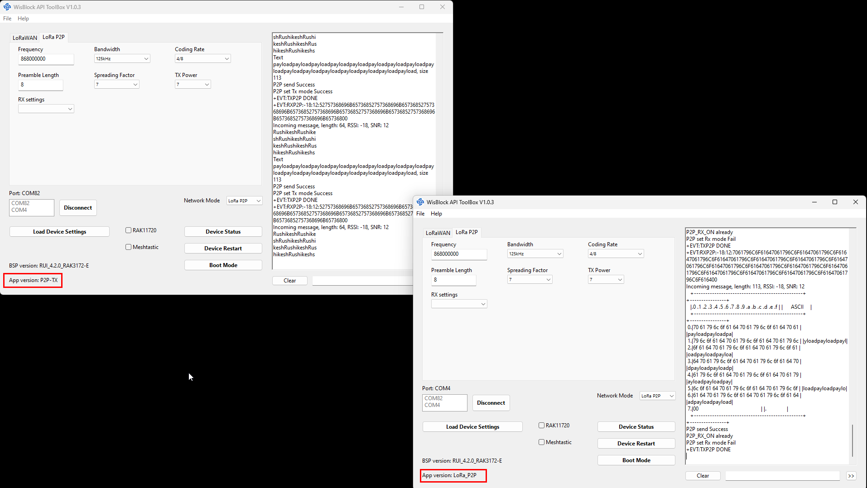Toggle Meshtastic checkbox in front window

(x=541, y=442)
